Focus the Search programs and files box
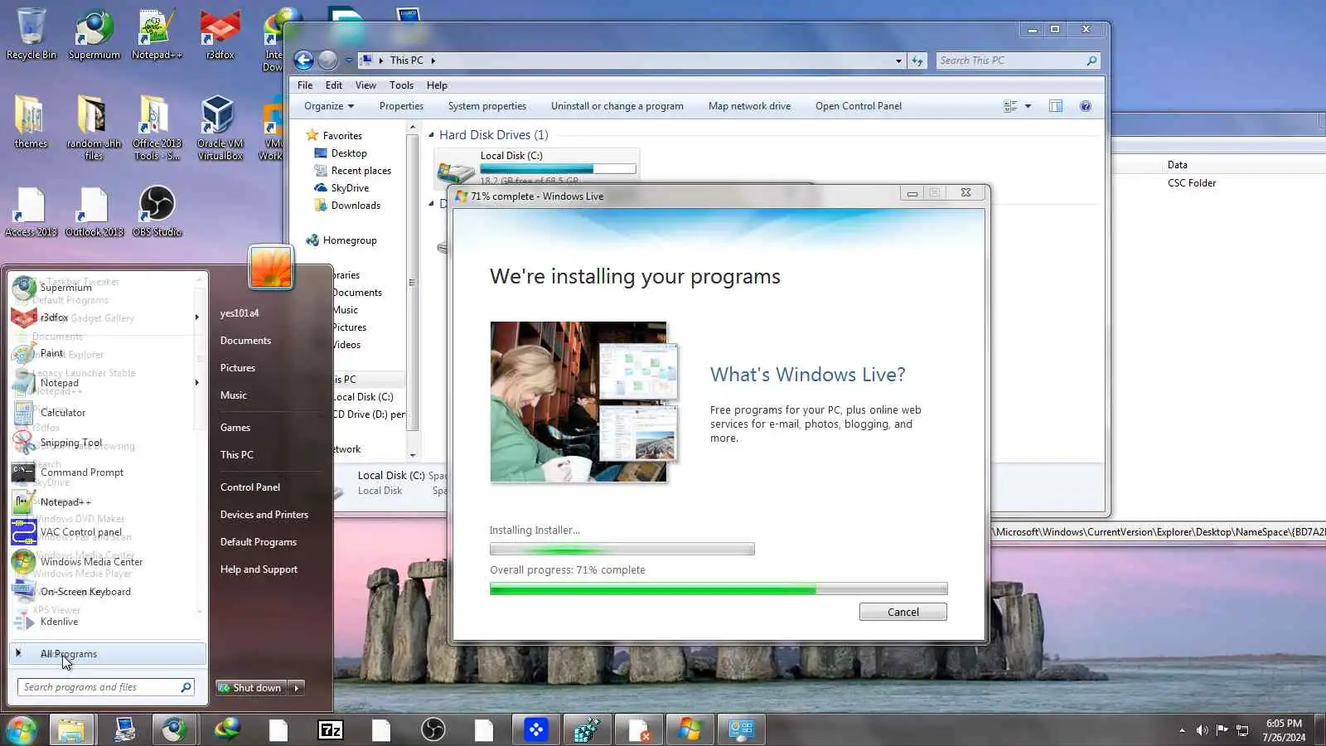Image resolution: width=1326 pixels, height=746 pixels. (106, 687)
